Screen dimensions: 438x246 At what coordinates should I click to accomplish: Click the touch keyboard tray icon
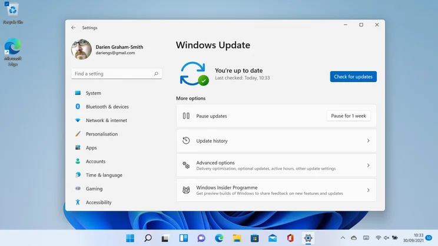[366, 238]
